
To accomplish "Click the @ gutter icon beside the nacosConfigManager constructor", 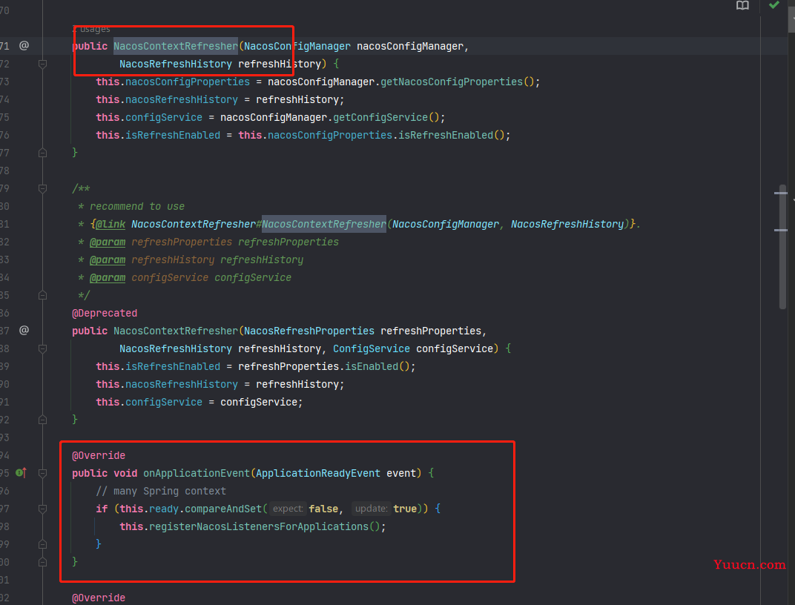I will (24, 46).
